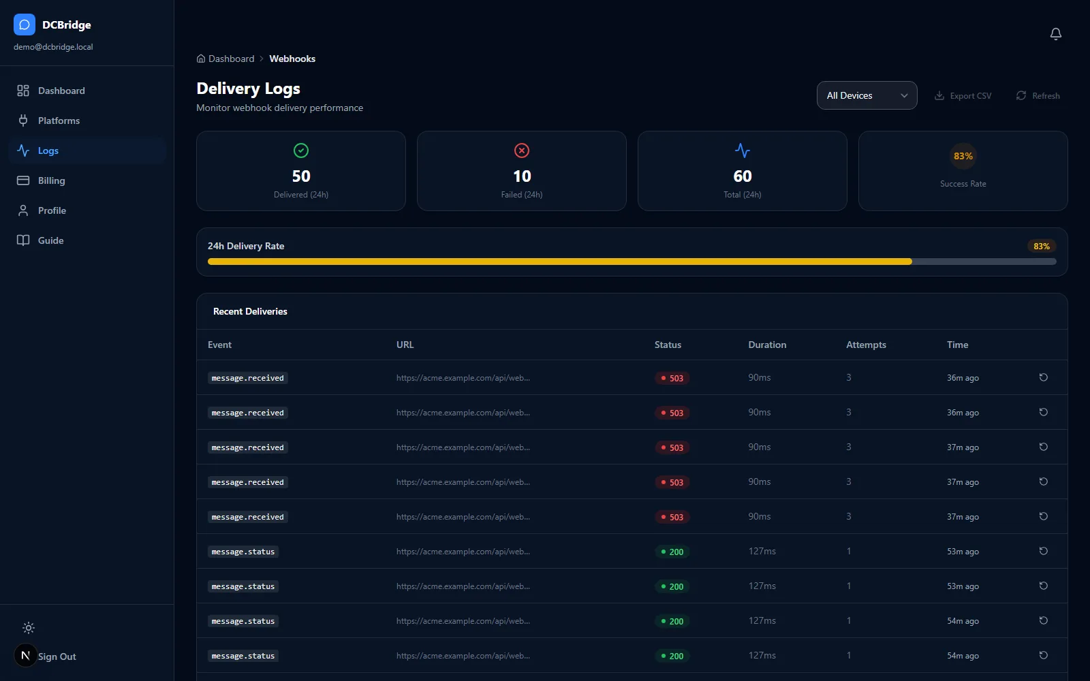
Task: Click the first message.received event tag
Action: point(248,378)
